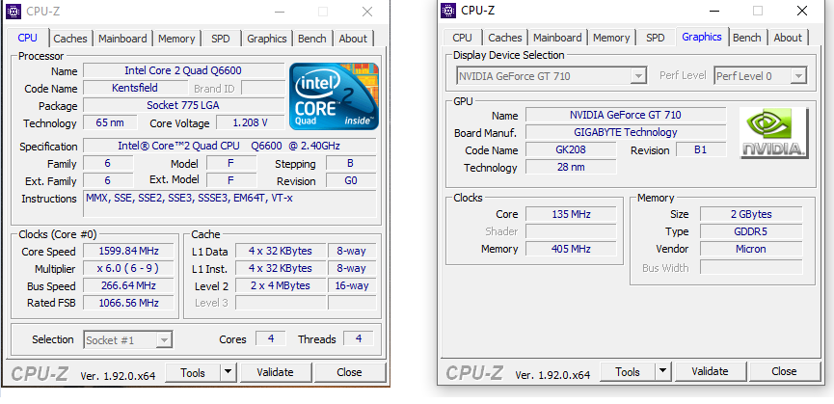This screenshot has width=834, height=404.
Task: Click the Board Manuf. value GIGABYTE Technology
Action: click(x=626, y=132)
